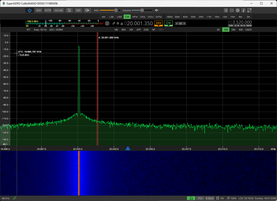Image resolution: width=277 pixels, height=201 pixels.
Task: Open the GEN dropdown button
Action: tap(159, 24)
